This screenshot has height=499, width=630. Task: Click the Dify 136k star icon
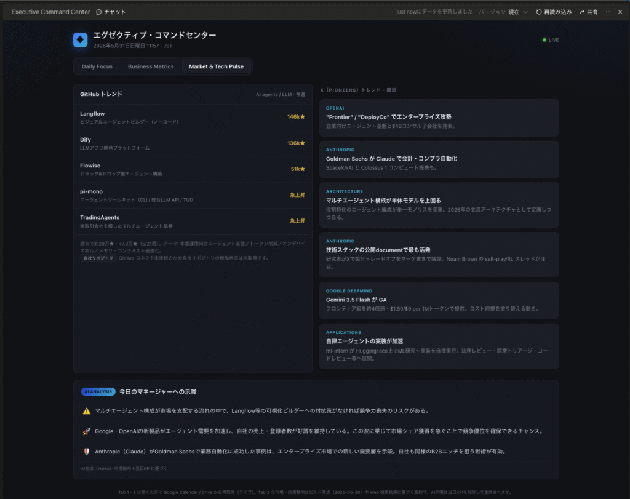[303, 143]
